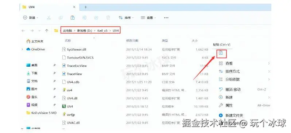
Task: Sort by the 修改日期 column header
Action: 132,40
